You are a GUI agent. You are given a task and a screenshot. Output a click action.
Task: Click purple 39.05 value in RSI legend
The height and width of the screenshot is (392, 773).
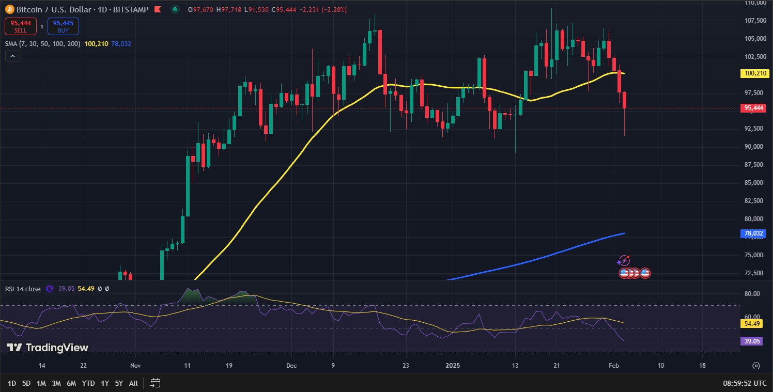(65, 289)
